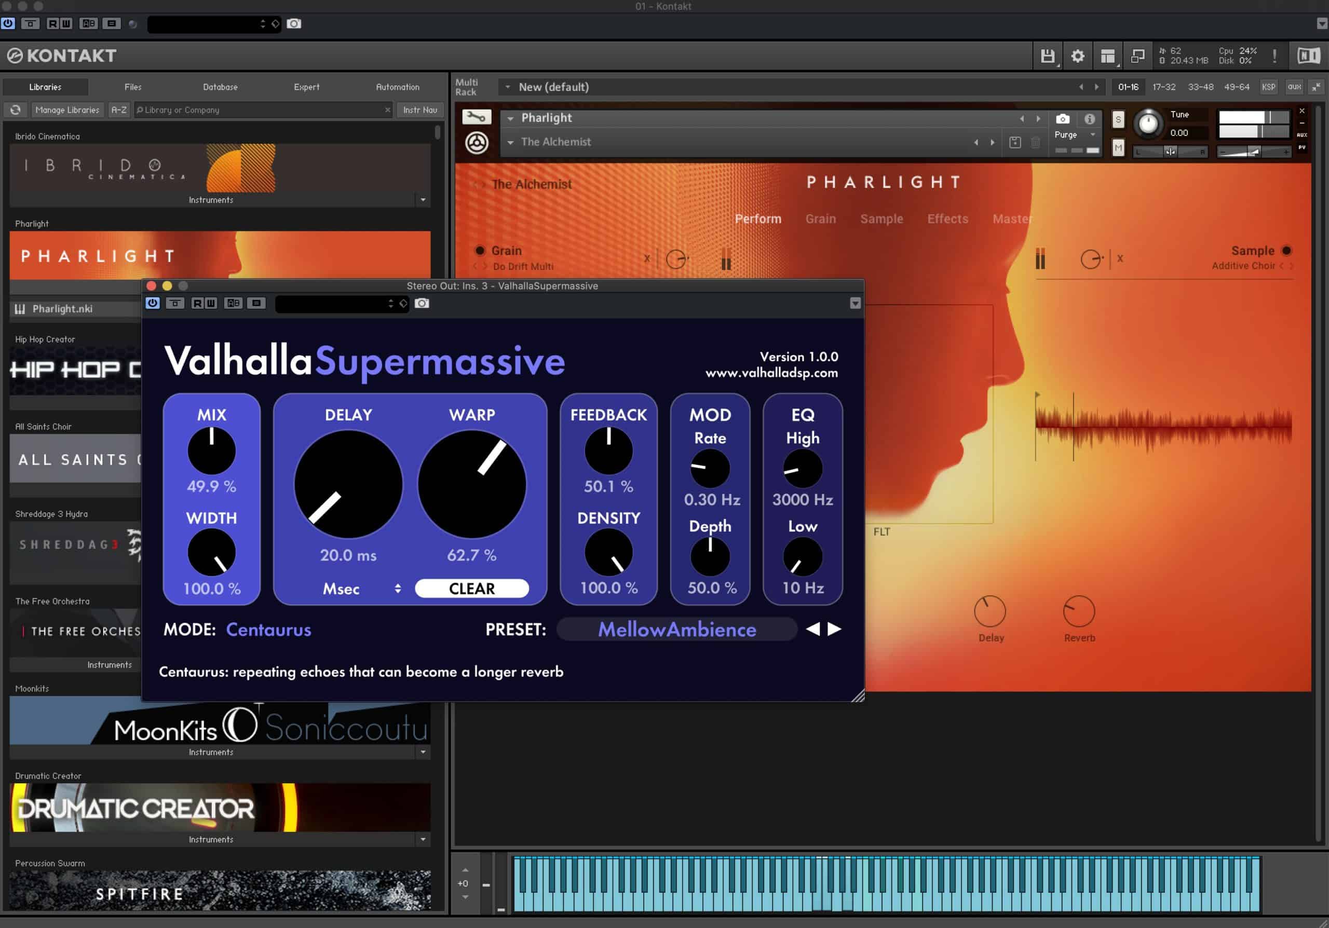Screen dimensions: 1329x928
Task: Select next Valhalla preset with right arrow
Action: pyautogui.click(x=834, y=629)
